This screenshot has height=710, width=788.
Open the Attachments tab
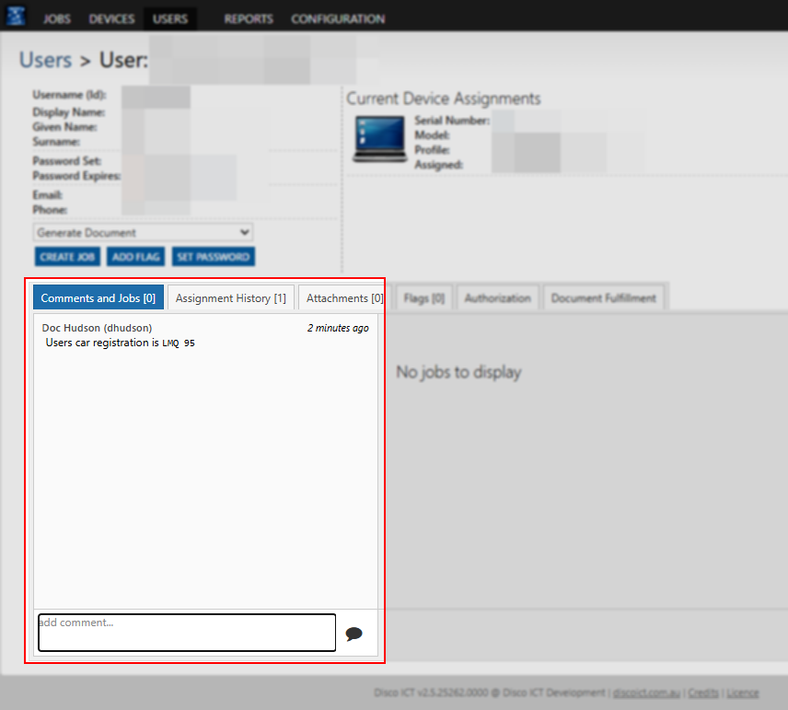tap(344, 298)
